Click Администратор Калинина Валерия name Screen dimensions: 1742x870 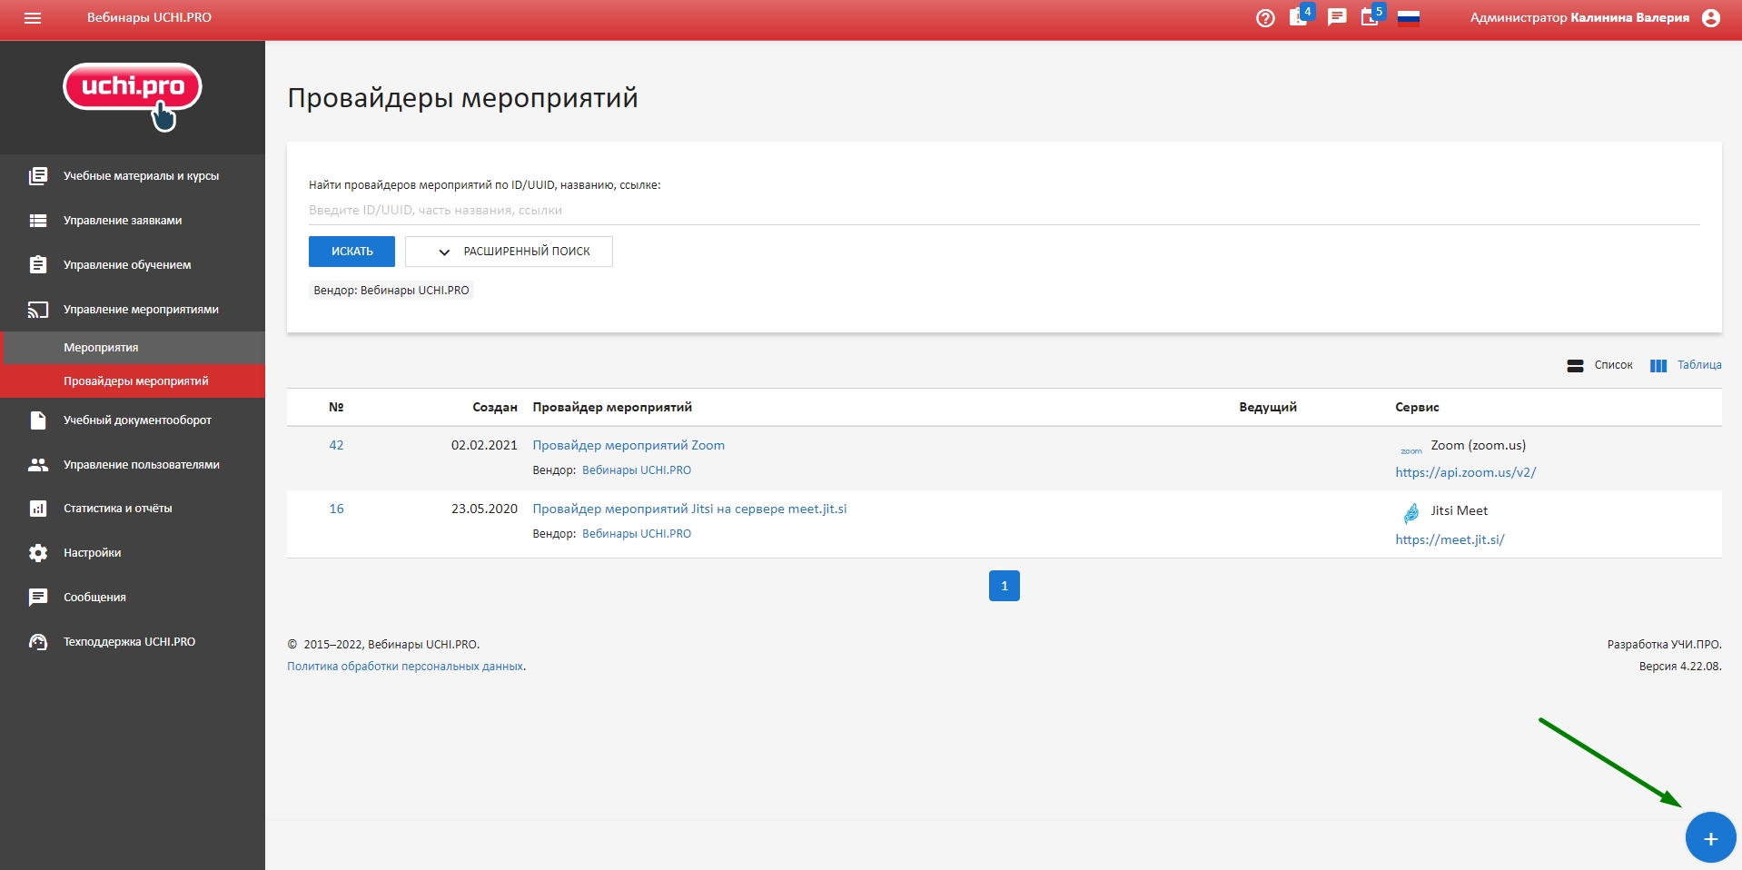(x=1579, y=18)
